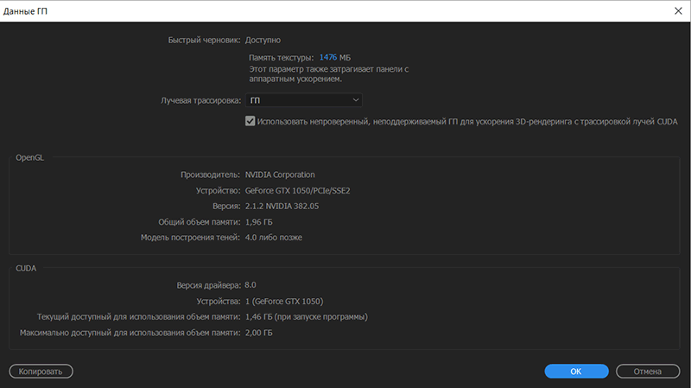Click the version 2.1.2 NVIDIA 382.05 text
The width and height of the screenshot is (691, 388).
pyautogui.click(x=282, y=206)
